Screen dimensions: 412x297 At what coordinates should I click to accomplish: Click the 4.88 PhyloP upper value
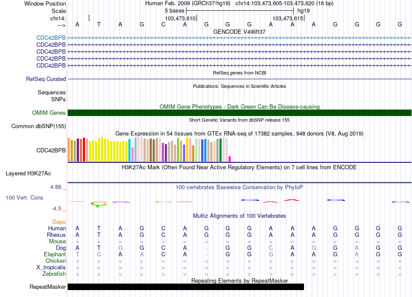(56, 187)
